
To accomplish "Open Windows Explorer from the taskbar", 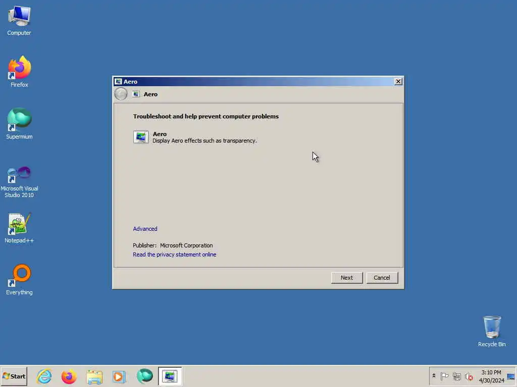I will pyautogui.click(x=94, y=376).
